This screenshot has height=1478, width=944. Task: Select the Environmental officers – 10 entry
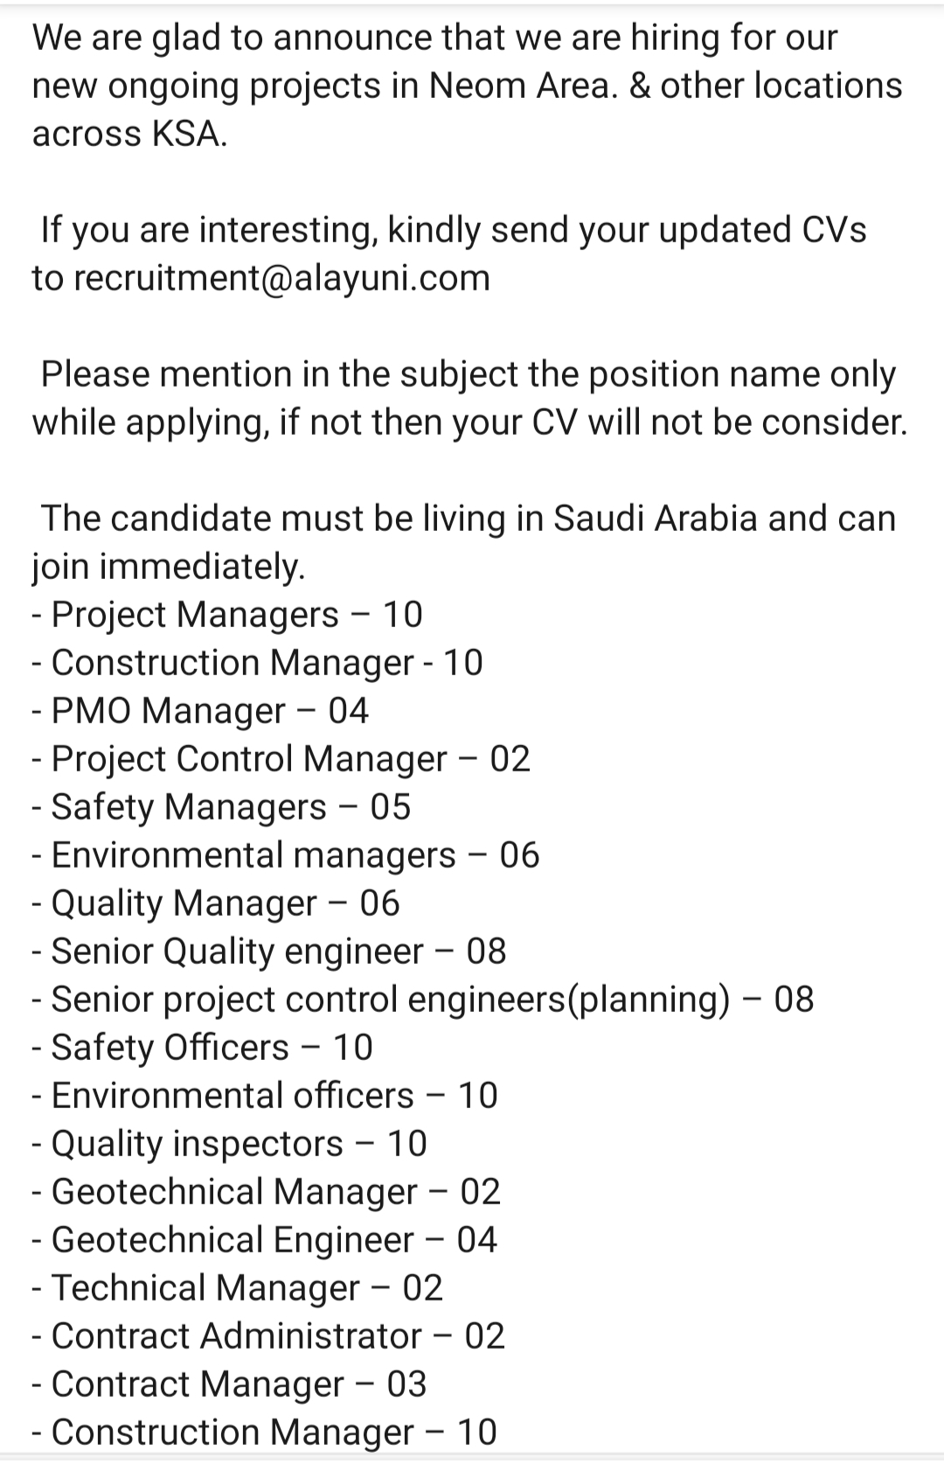[x=265, y=1096]
